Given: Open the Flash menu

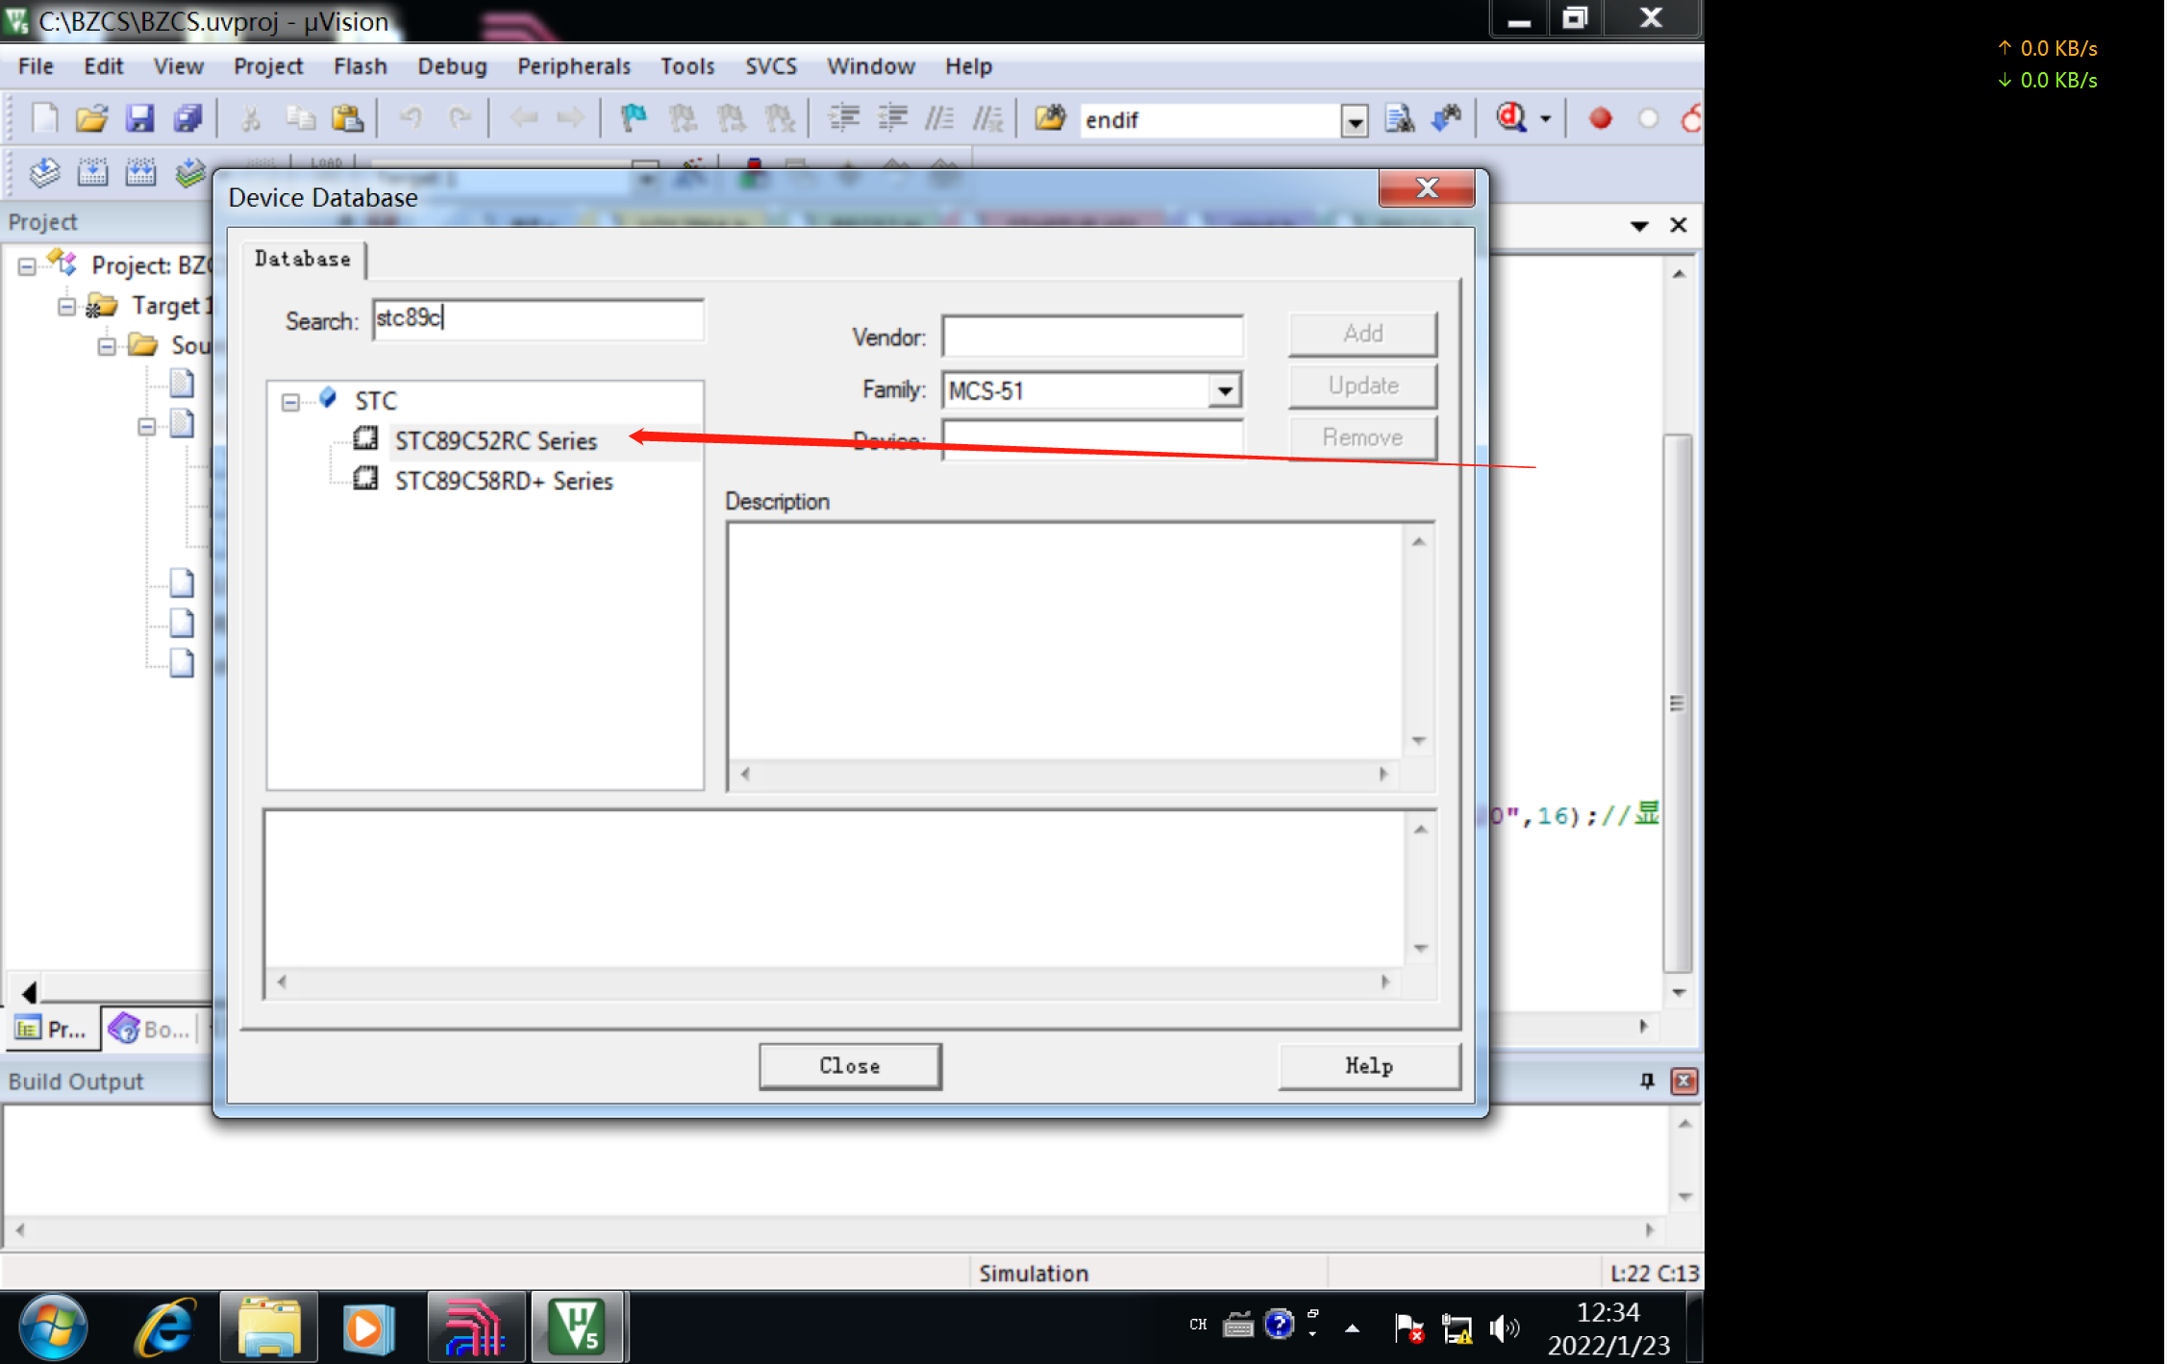Looking at the screenshot, I should click(360, 66).
